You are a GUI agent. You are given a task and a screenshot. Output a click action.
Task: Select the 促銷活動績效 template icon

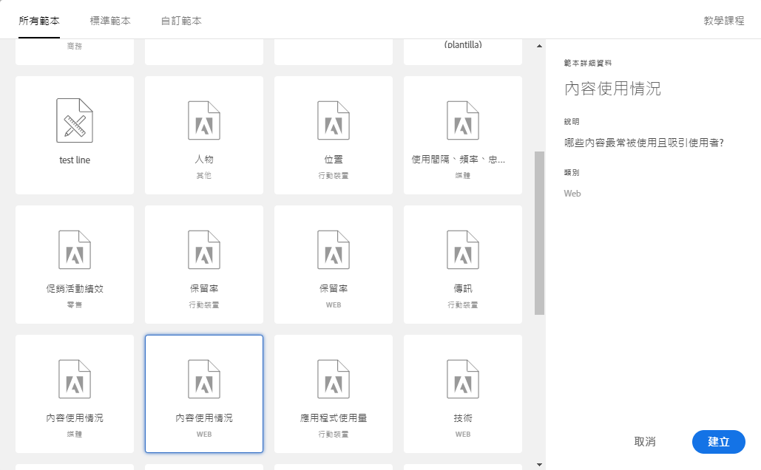tap(75, 250)
